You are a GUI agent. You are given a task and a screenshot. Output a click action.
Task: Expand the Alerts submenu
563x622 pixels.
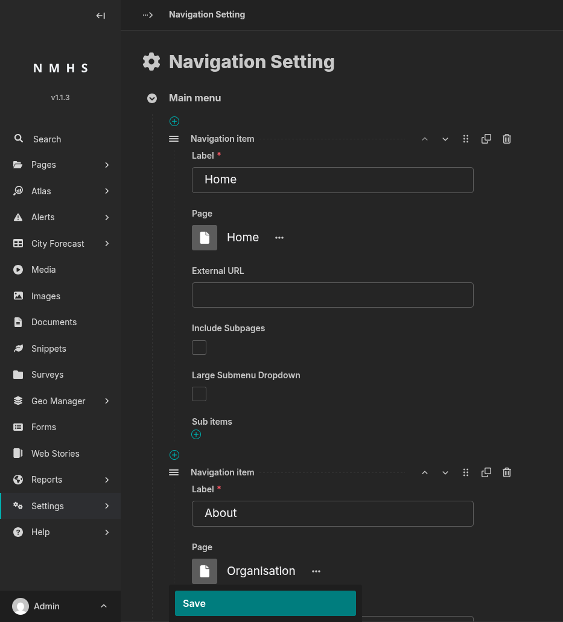(107, 217)
